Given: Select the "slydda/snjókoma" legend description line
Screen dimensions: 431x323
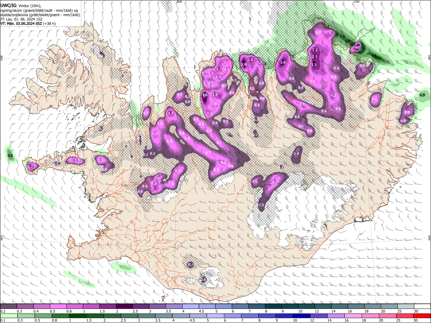Looking at the screenshot, I should [40, 15].
